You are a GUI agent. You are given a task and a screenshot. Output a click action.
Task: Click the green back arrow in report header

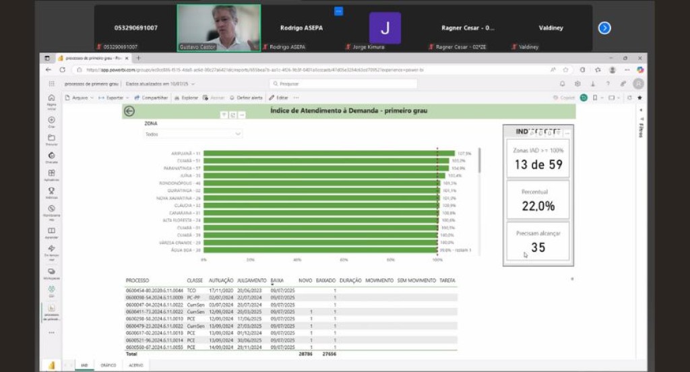click(x=129, y=111)
